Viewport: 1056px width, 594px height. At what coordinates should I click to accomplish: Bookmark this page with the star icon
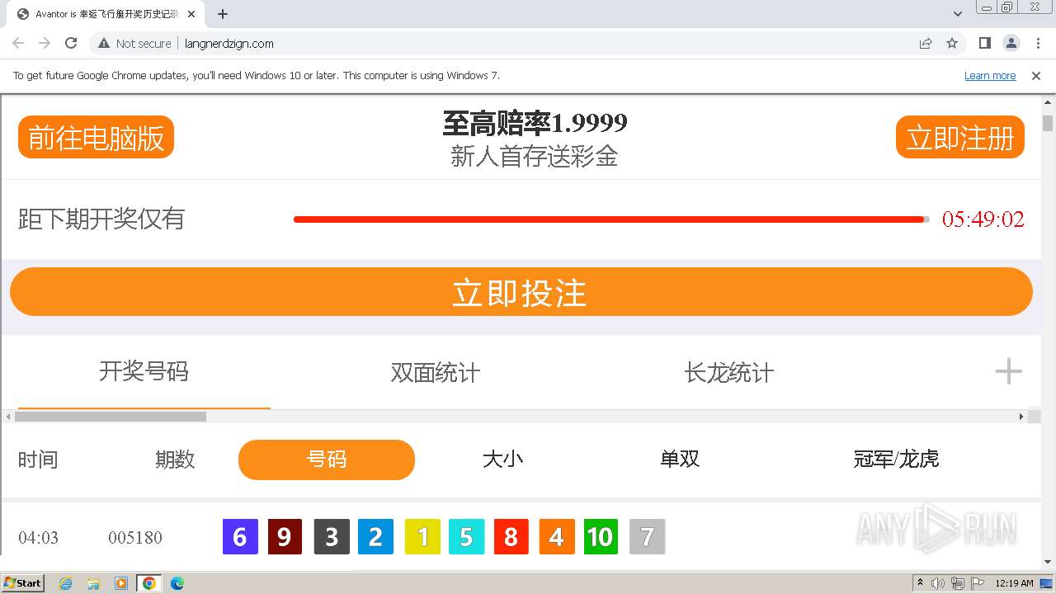[952, 43]
